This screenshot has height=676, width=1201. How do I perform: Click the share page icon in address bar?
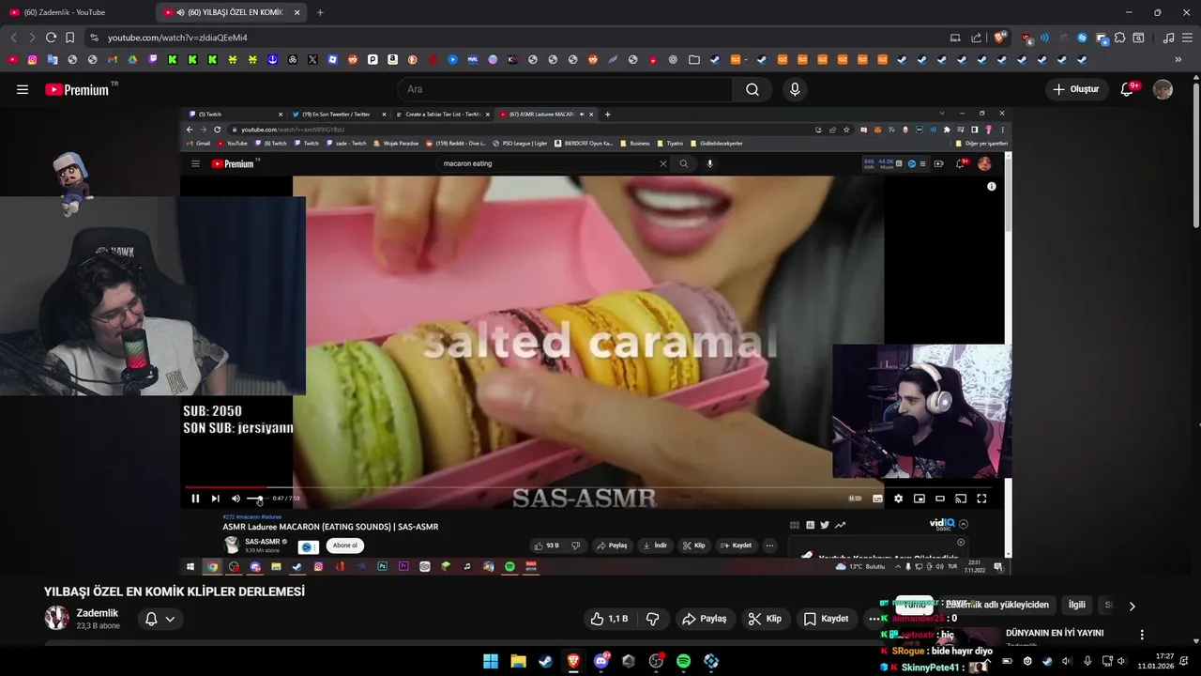(977, 38)
